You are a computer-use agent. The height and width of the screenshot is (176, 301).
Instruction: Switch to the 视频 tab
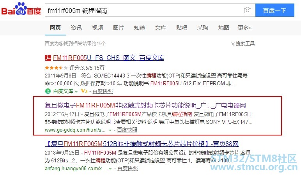pos(97,28)
